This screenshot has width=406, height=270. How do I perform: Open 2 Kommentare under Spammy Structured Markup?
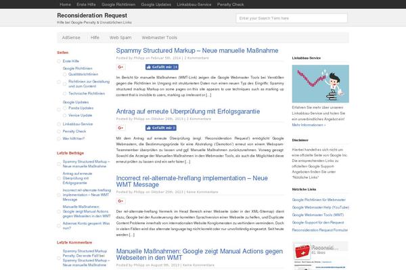coord(196,58)
